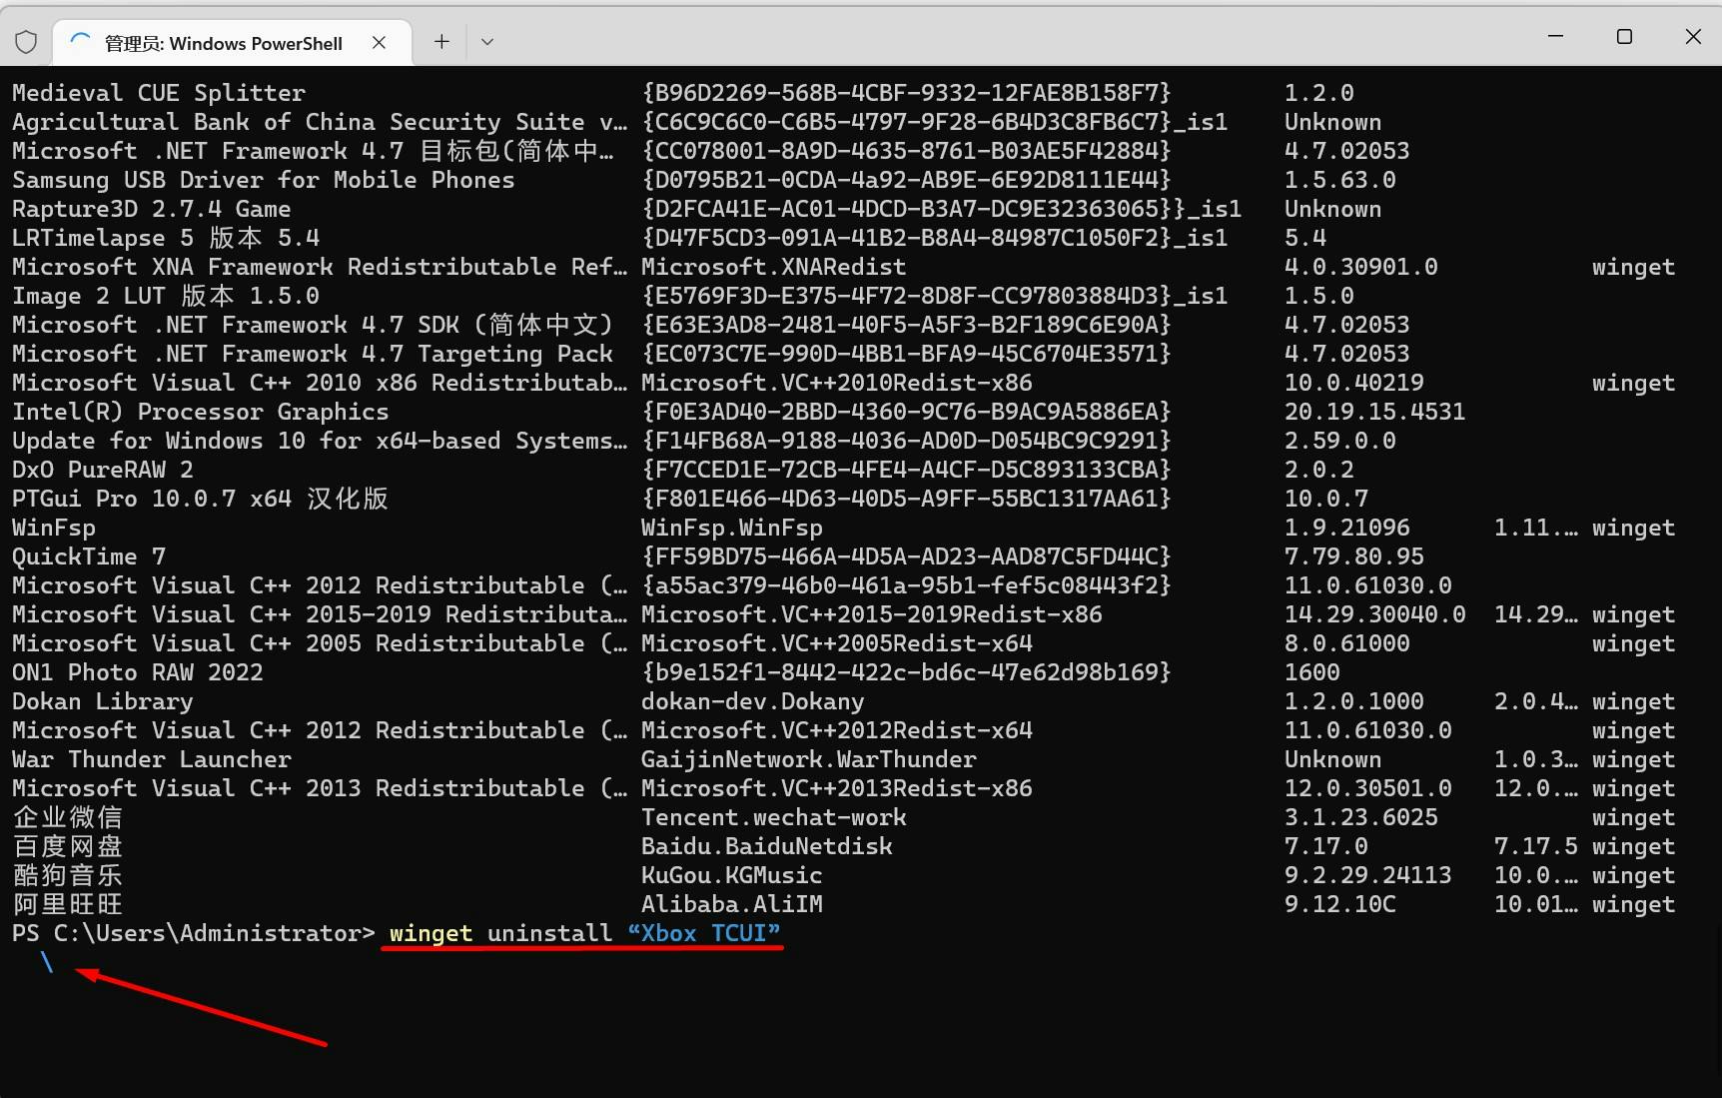This screenshot has width=1722, height=1098.
Task: Expand the new tab profile dropdown
Action: pos(487,42)
